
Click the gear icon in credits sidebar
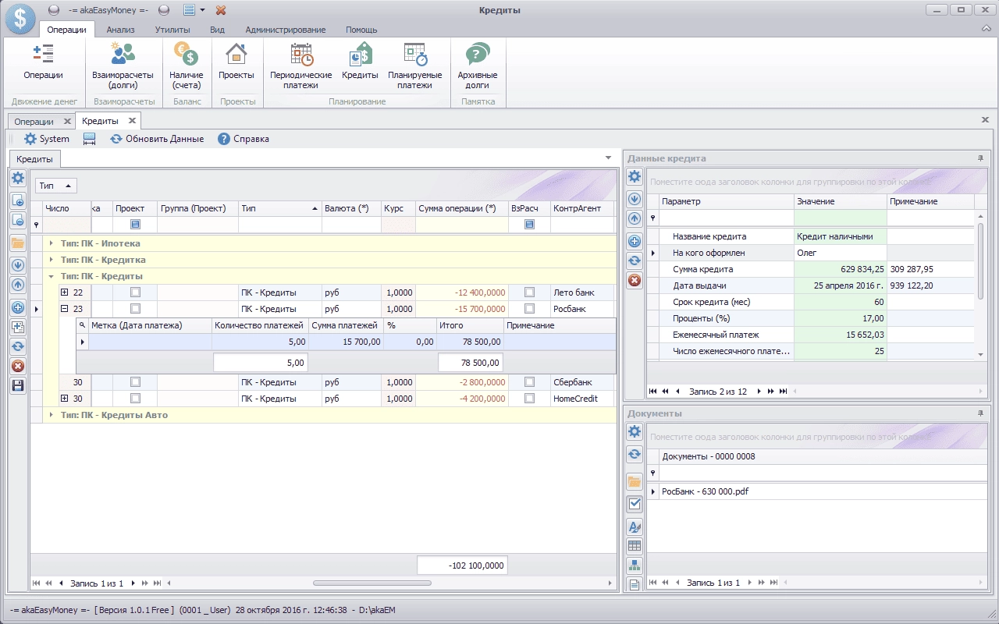point(18,179)
